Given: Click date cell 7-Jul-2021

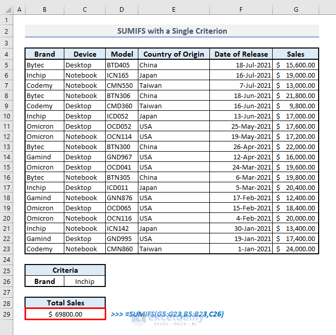Looking at the screenshot, I should pos(241,85).
